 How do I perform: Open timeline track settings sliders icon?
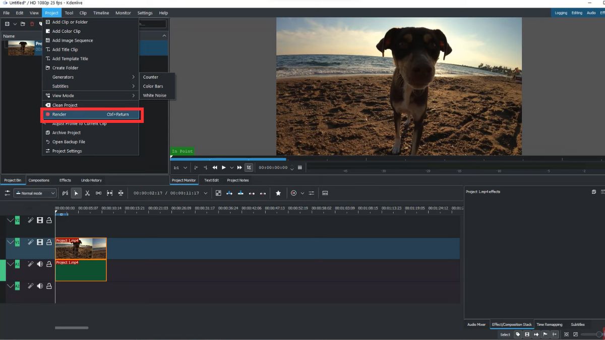point(8,193)
